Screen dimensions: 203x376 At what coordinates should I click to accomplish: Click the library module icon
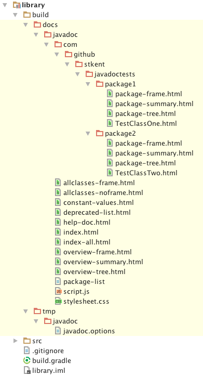pos(17,5)
